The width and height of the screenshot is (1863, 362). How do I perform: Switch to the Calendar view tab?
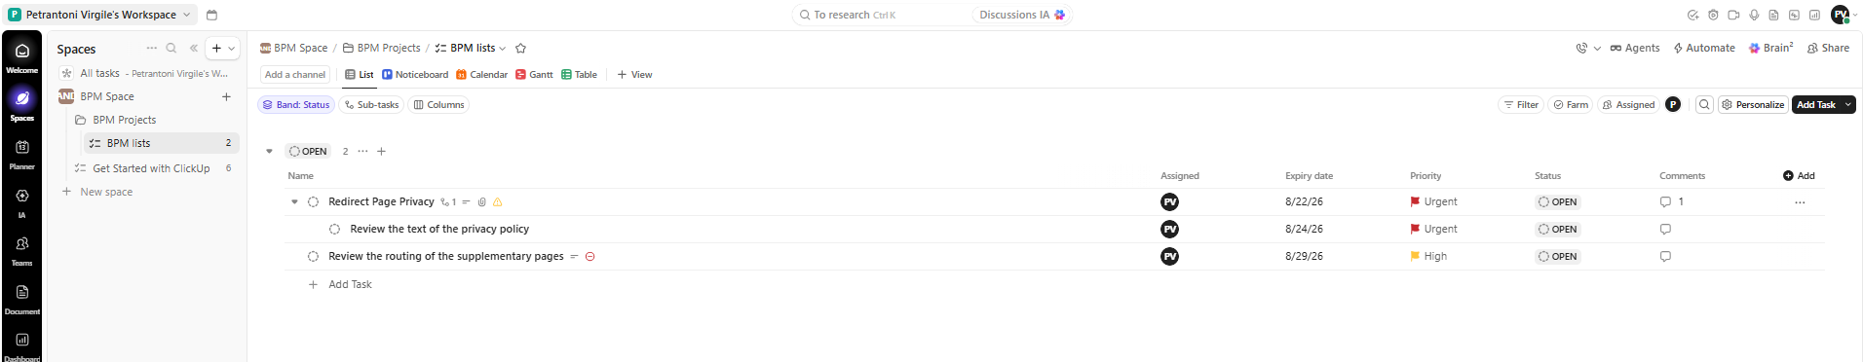(x=482, y=75)
